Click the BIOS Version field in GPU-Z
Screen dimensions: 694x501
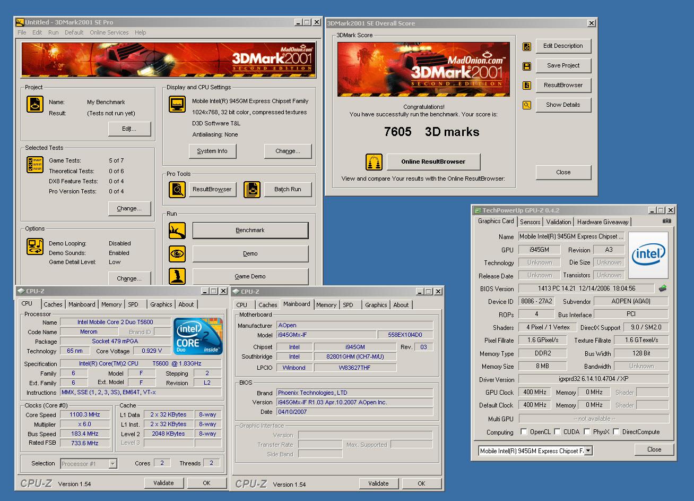pyautogui.click(x=587, y=288)
